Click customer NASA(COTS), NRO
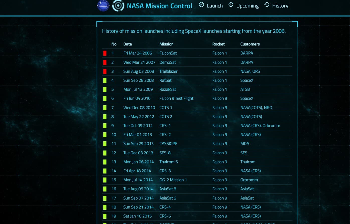Image resolution: width=350 pixels, height=224 pixels. click(256, 107)
